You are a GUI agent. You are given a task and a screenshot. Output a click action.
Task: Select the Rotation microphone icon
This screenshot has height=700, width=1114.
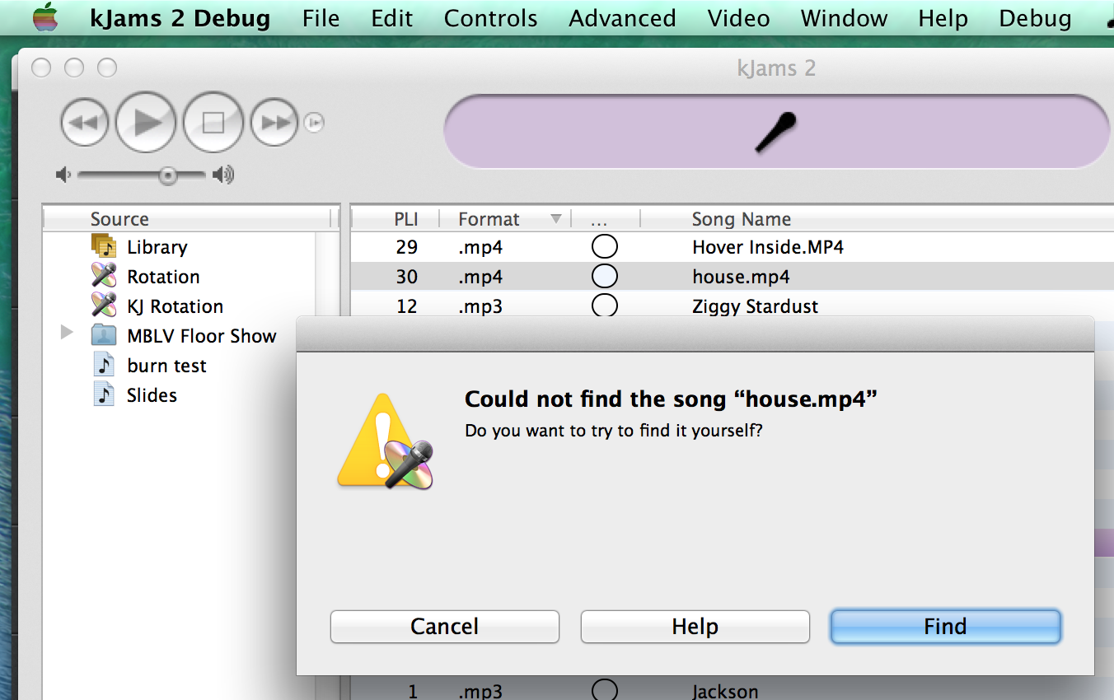104,276
